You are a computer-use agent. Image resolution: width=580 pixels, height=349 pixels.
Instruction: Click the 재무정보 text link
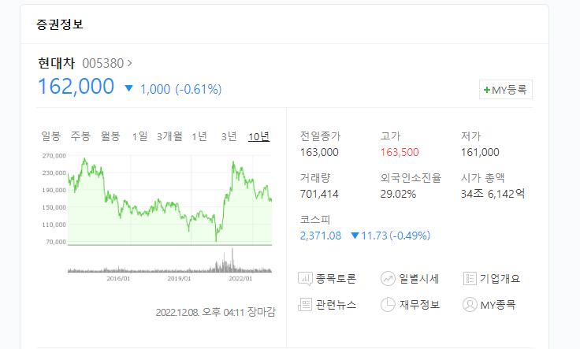tap(419, 305)
